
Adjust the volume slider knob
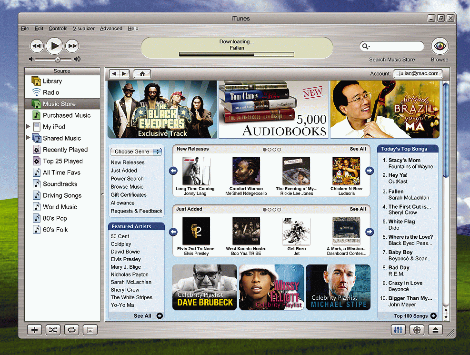(57, 60)
